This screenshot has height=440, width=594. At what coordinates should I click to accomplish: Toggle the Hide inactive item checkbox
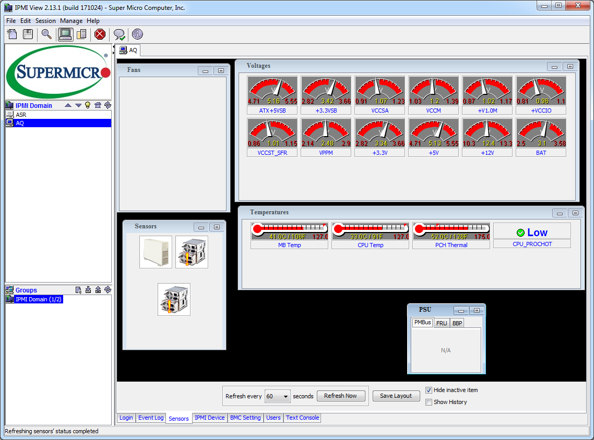coord(429,390)
